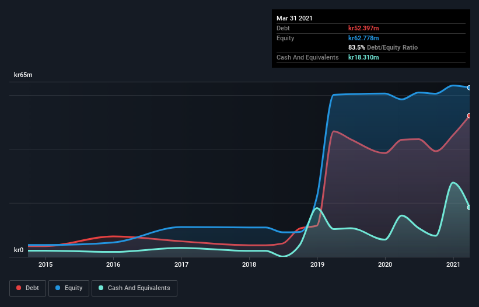Click the Equity value kr62.778m
The width and height of the screenshot is (479, 307).
363,38
